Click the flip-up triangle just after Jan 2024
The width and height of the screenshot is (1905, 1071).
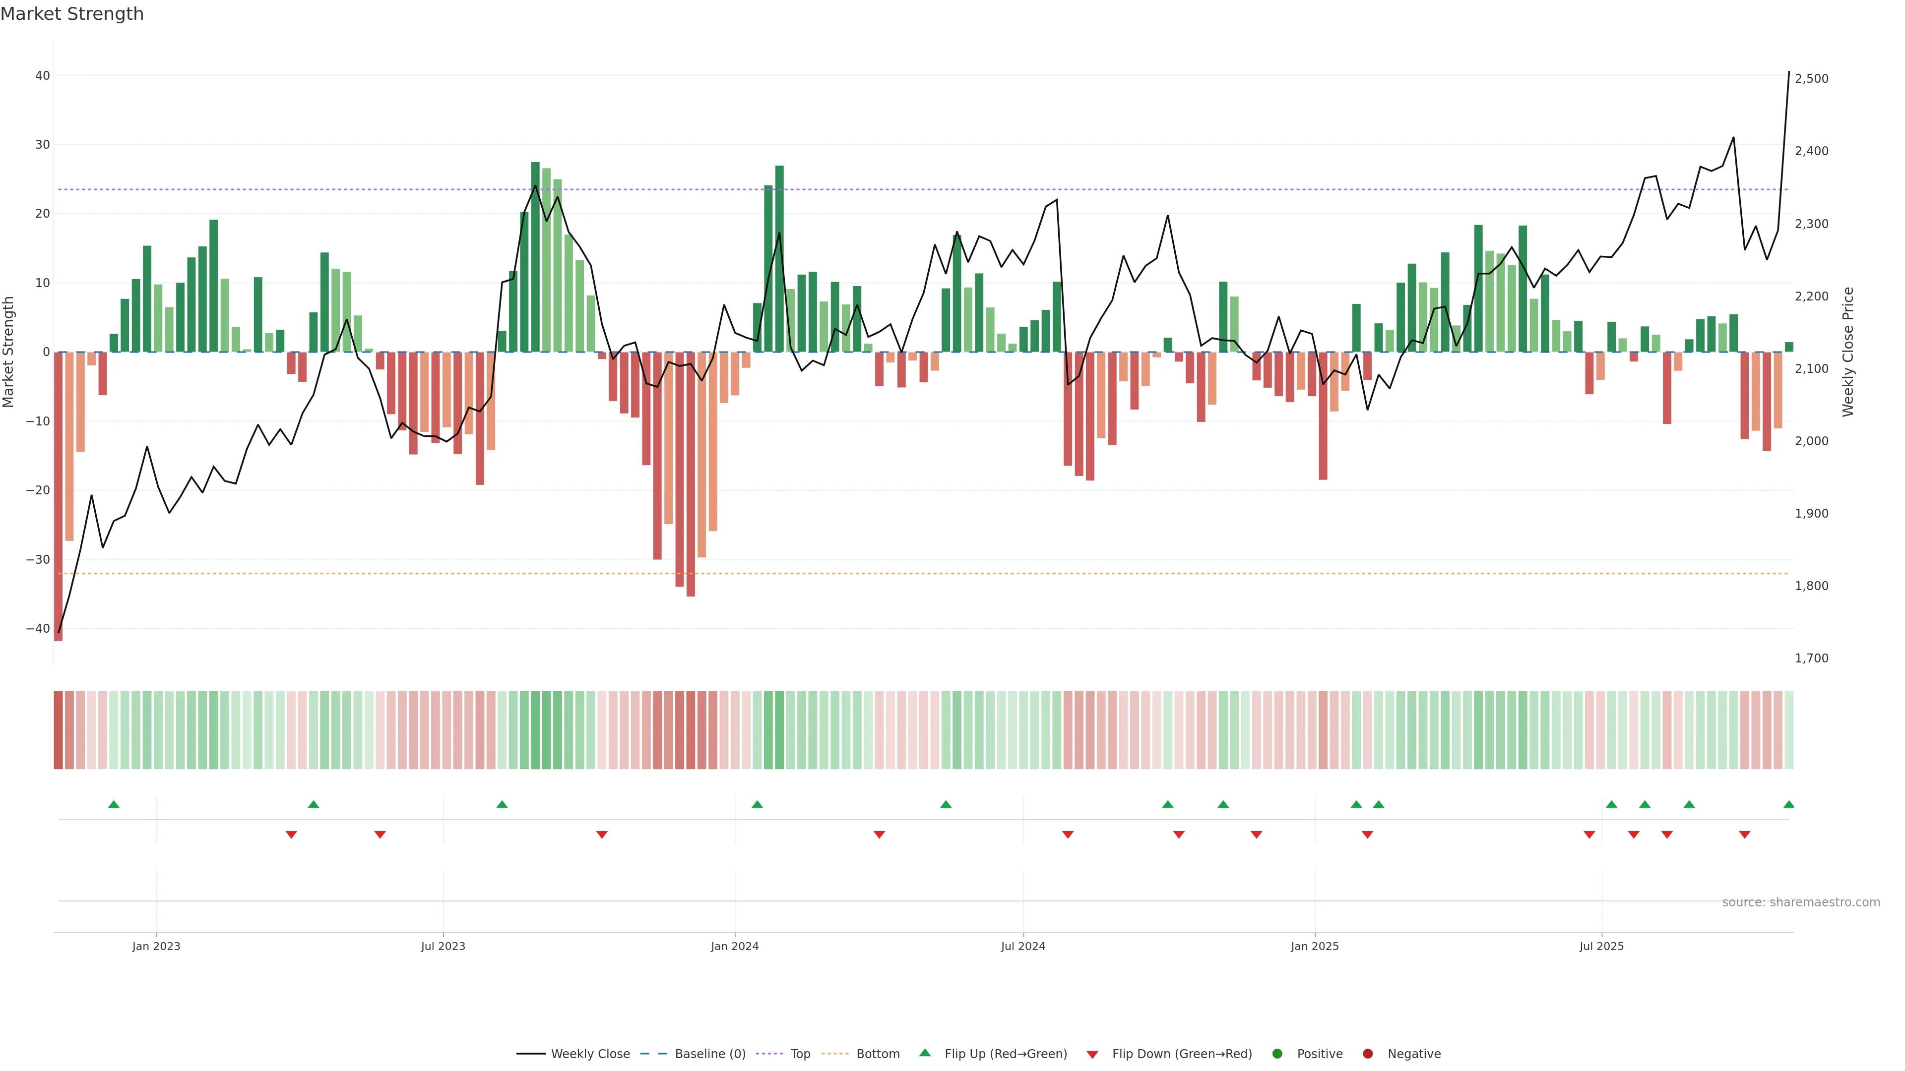point(757,804)
